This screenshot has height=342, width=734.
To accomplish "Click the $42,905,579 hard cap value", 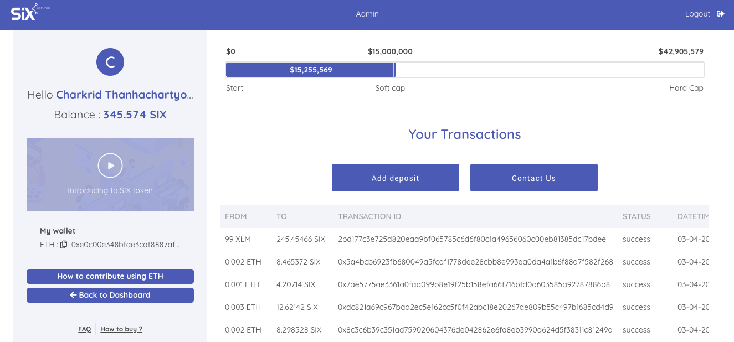I will coord(681,51).
